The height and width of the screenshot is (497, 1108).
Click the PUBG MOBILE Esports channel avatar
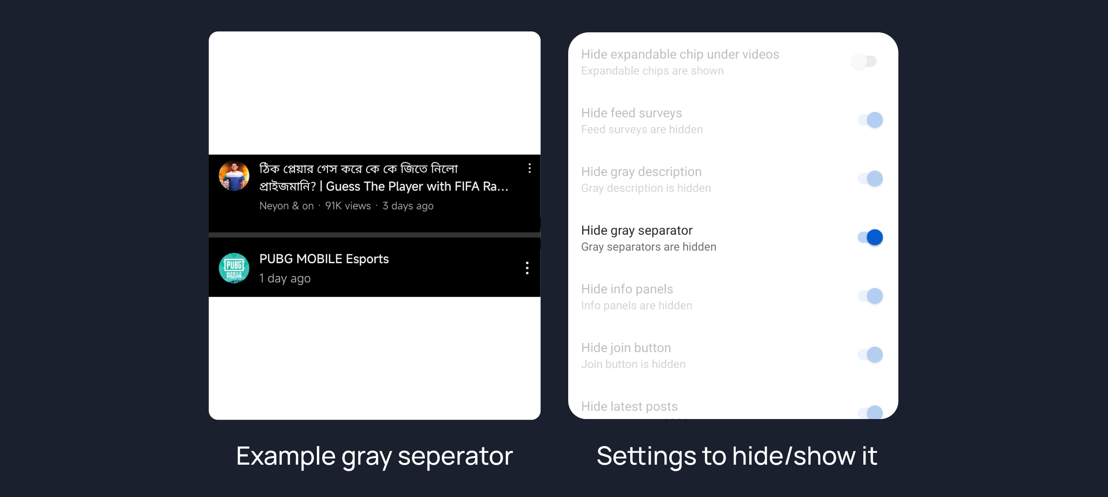tap(234, 268)
